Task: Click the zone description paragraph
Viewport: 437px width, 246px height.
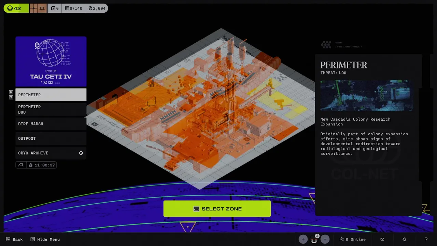Action: click(364, 143)
